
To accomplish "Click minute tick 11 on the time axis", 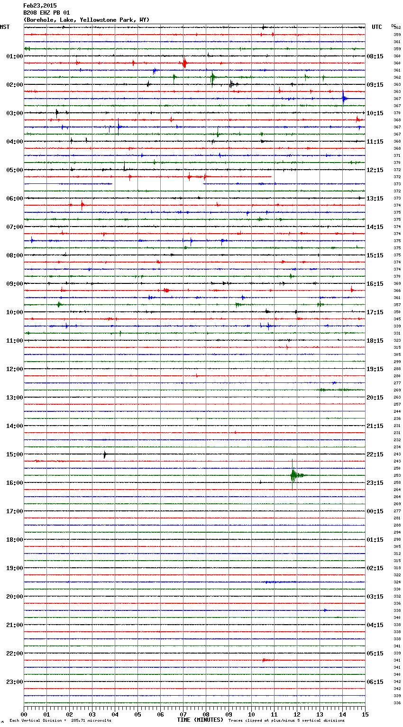I will 274,714.
